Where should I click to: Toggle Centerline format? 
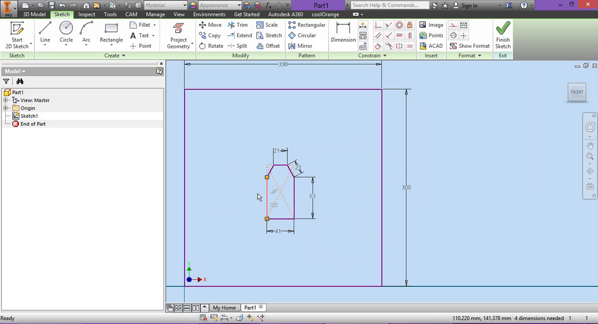point(453,36)
